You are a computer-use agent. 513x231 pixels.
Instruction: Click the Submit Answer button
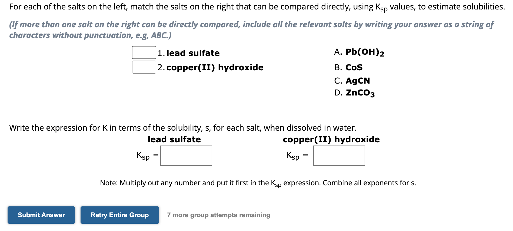click(41, 215)
